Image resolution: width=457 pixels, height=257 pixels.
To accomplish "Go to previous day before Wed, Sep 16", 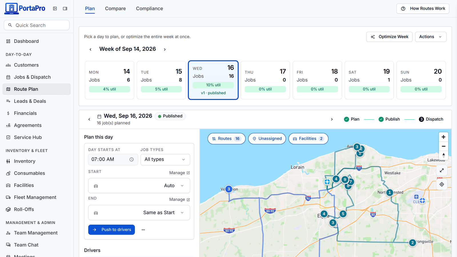I will 89,119.
